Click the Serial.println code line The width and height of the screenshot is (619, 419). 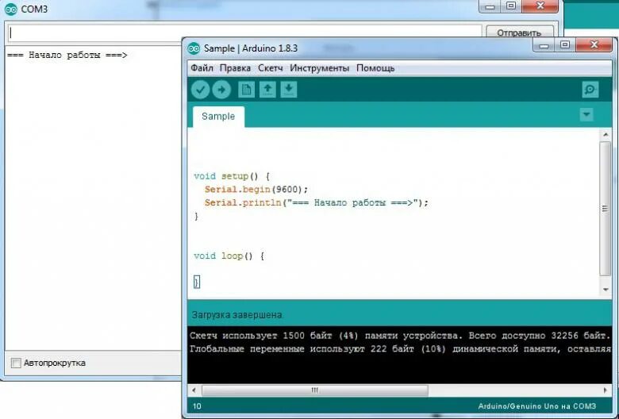point(316,203)
